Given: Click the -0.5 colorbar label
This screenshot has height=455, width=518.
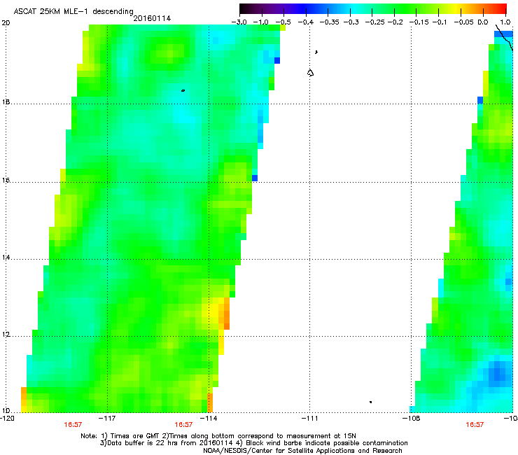Looking at the screenshot, I should point(283,22).
